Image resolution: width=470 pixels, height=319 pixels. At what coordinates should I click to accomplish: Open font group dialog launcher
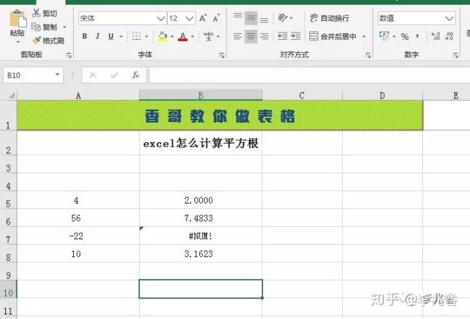[222, 55]
